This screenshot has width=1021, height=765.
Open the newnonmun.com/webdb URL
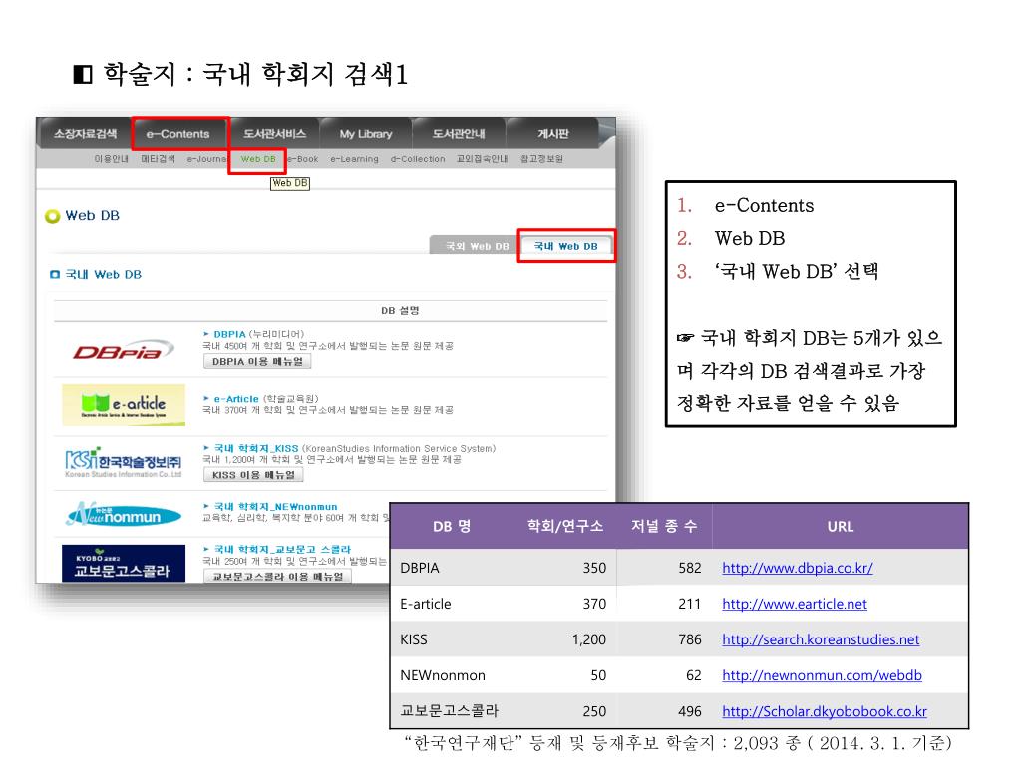coord(822,675)
